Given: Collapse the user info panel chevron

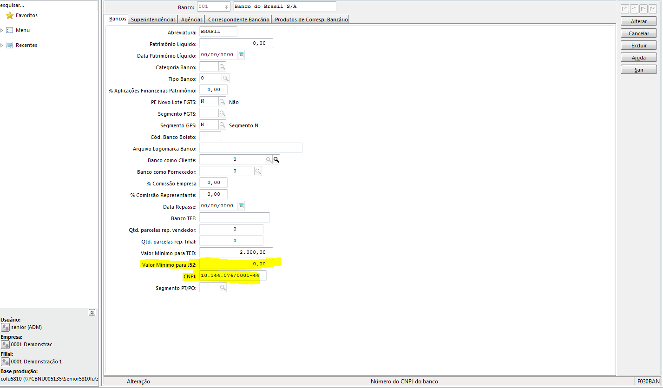Looking at the screenshot, I should 92,313.
